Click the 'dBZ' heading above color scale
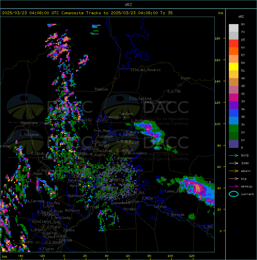 tap(241, 17)
